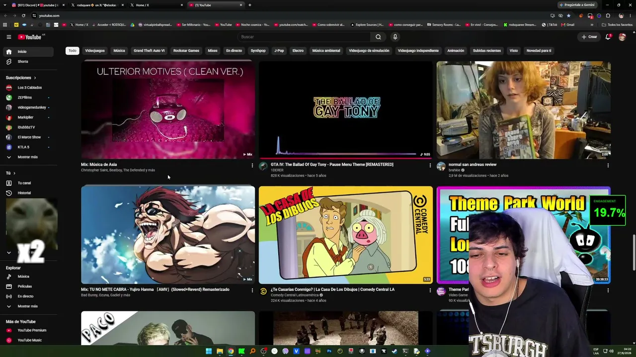Select the Todo filter chip
Viewport: 636px width, 357px height.
(73, 51)
